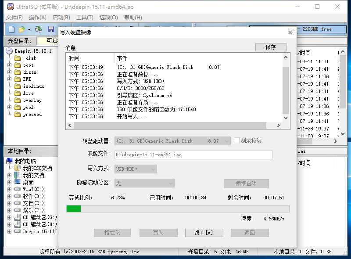Click the 事件 column header in message log
This screenshot has width=351, height=259.
click(122, 58)
